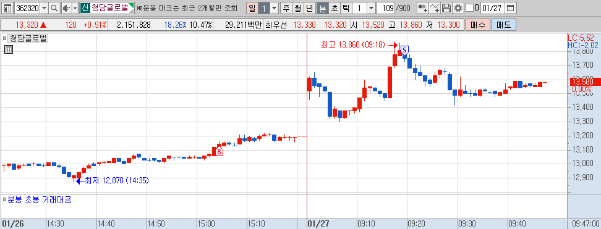Click the LC:5.52 indicator text
This screenshot has height=229, width=601.
point(581,38)
